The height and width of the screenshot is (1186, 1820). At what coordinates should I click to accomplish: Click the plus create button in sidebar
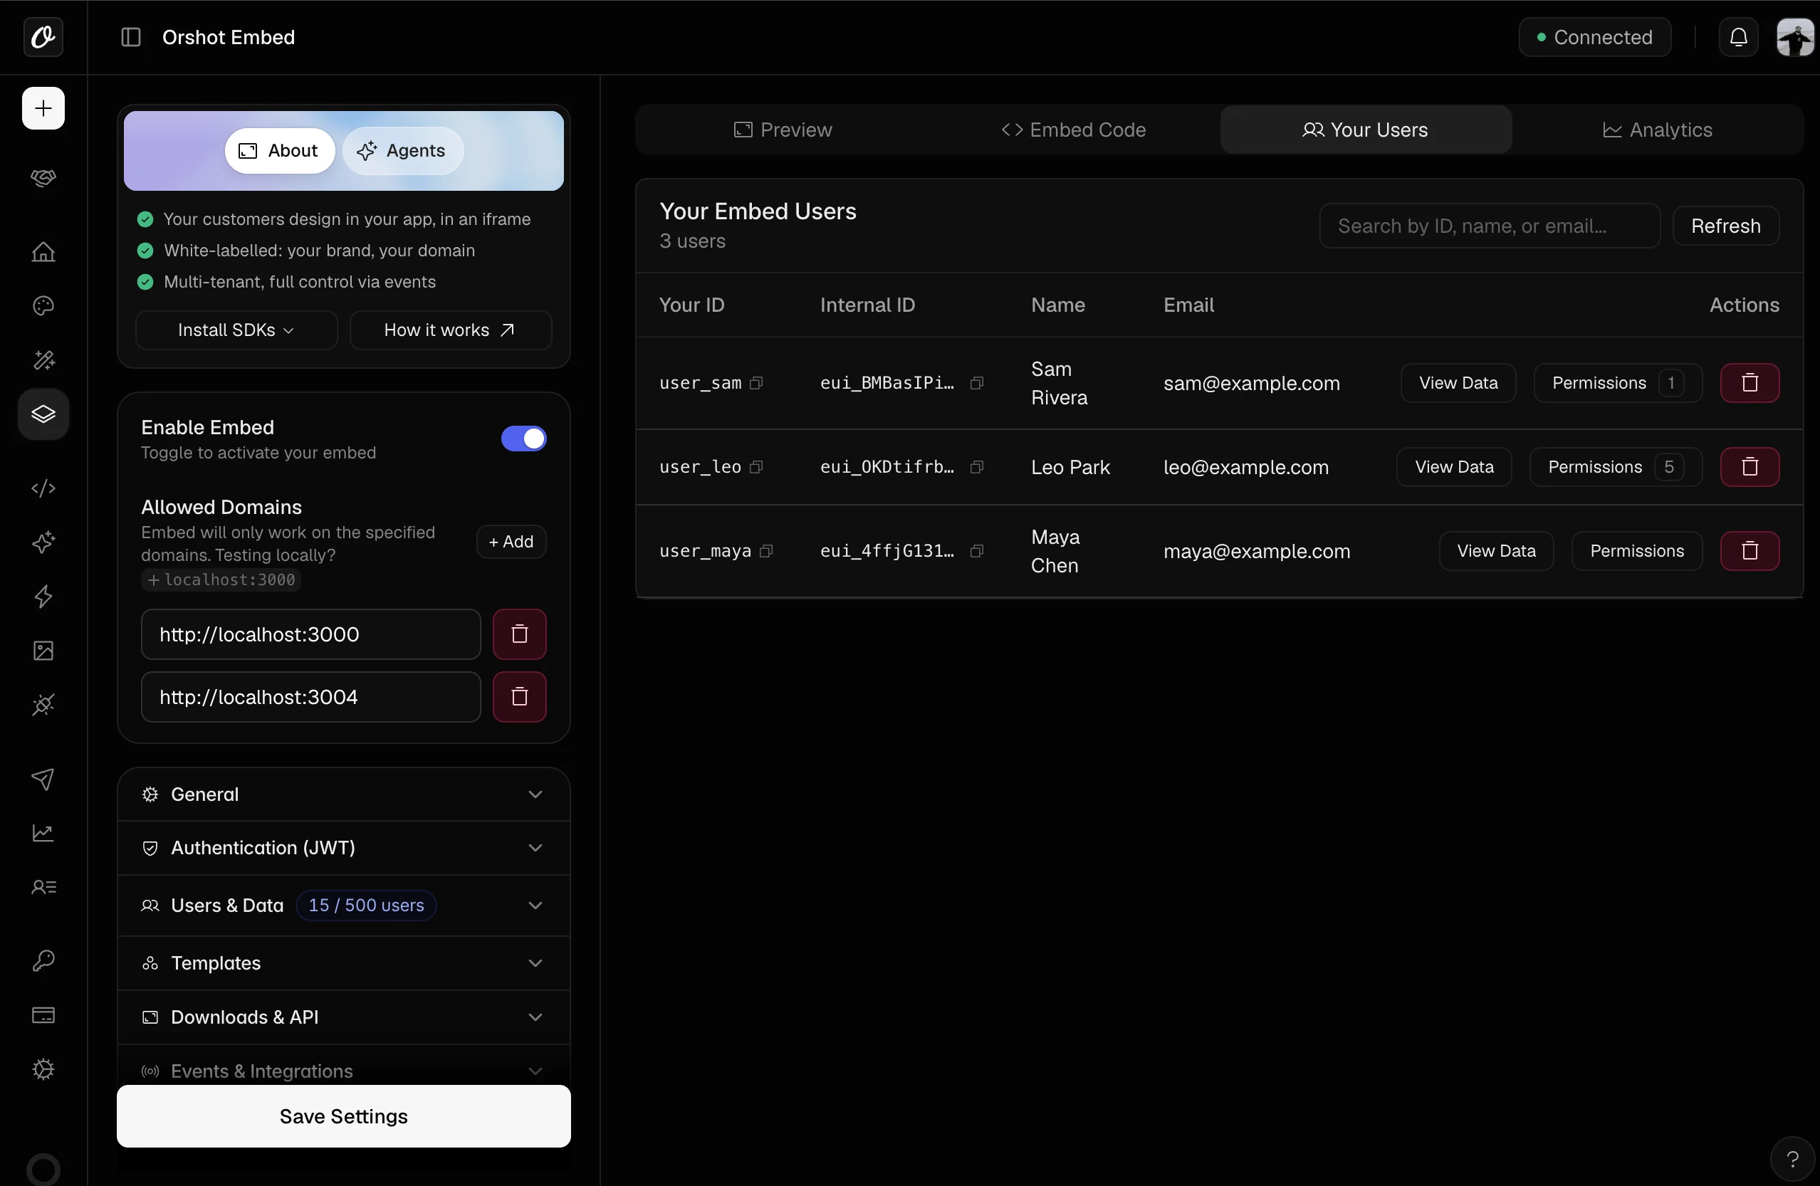tap(43, 109)
